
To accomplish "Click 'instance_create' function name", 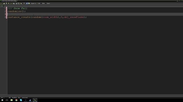I will coord(19,17).
